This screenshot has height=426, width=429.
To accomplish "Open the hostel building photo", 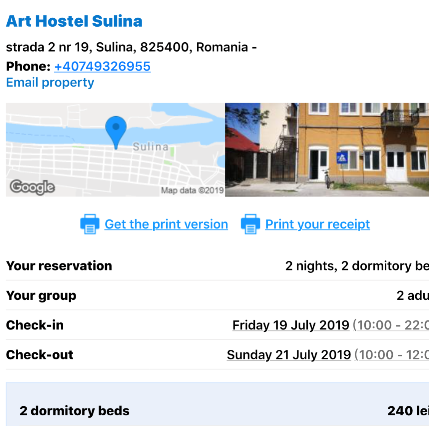I will 327,150.
